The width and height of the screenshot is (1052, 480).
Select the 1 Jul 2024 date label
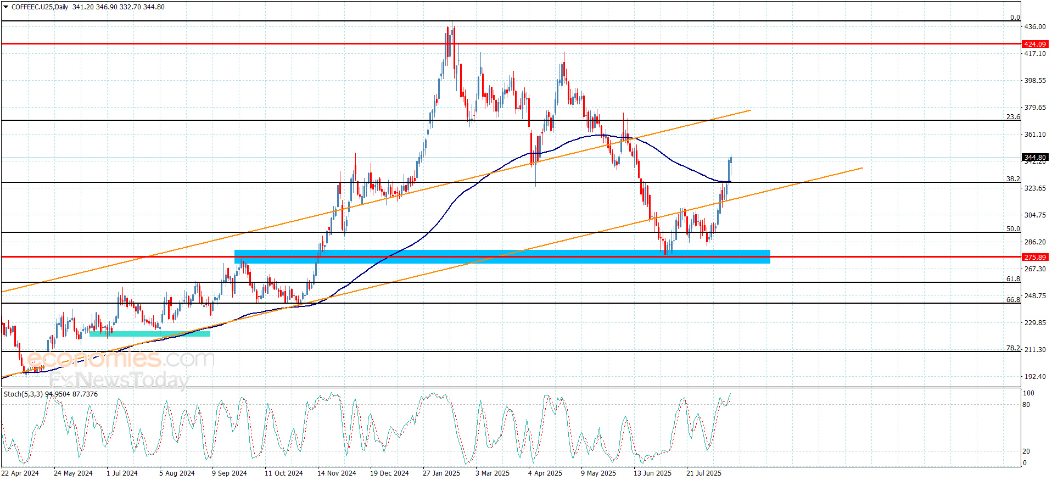pos(122,473)
